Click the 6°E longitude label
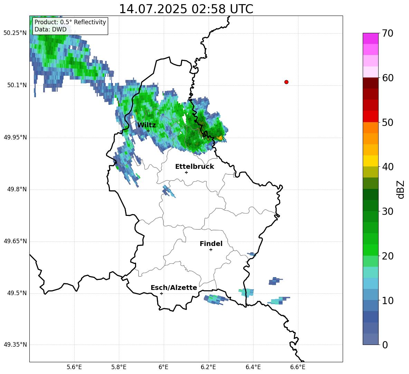Image resolution: width=409 pixels, height=374 pixels. (163, 367)
